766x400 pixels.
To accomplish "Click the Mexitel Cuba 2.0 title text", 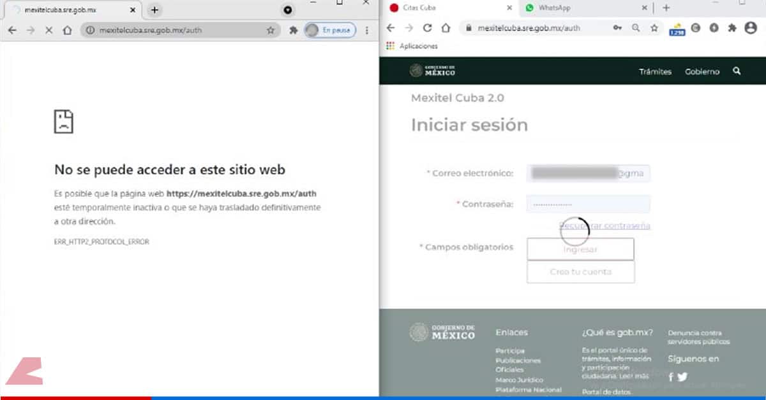I will (457, 98).
